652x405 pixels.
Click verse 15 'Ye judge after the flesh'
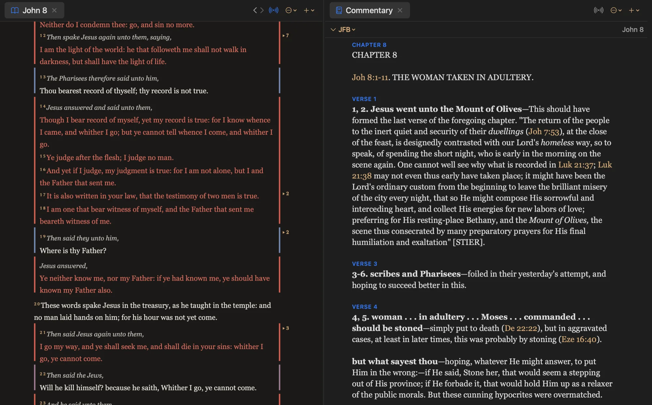tap(84, 158)
